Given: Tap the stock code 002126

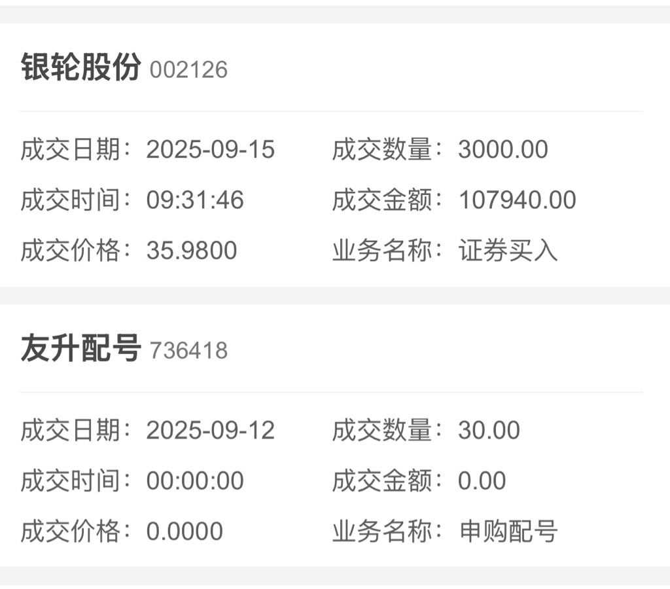Looking at the screenshot, I should coord(188,69).
